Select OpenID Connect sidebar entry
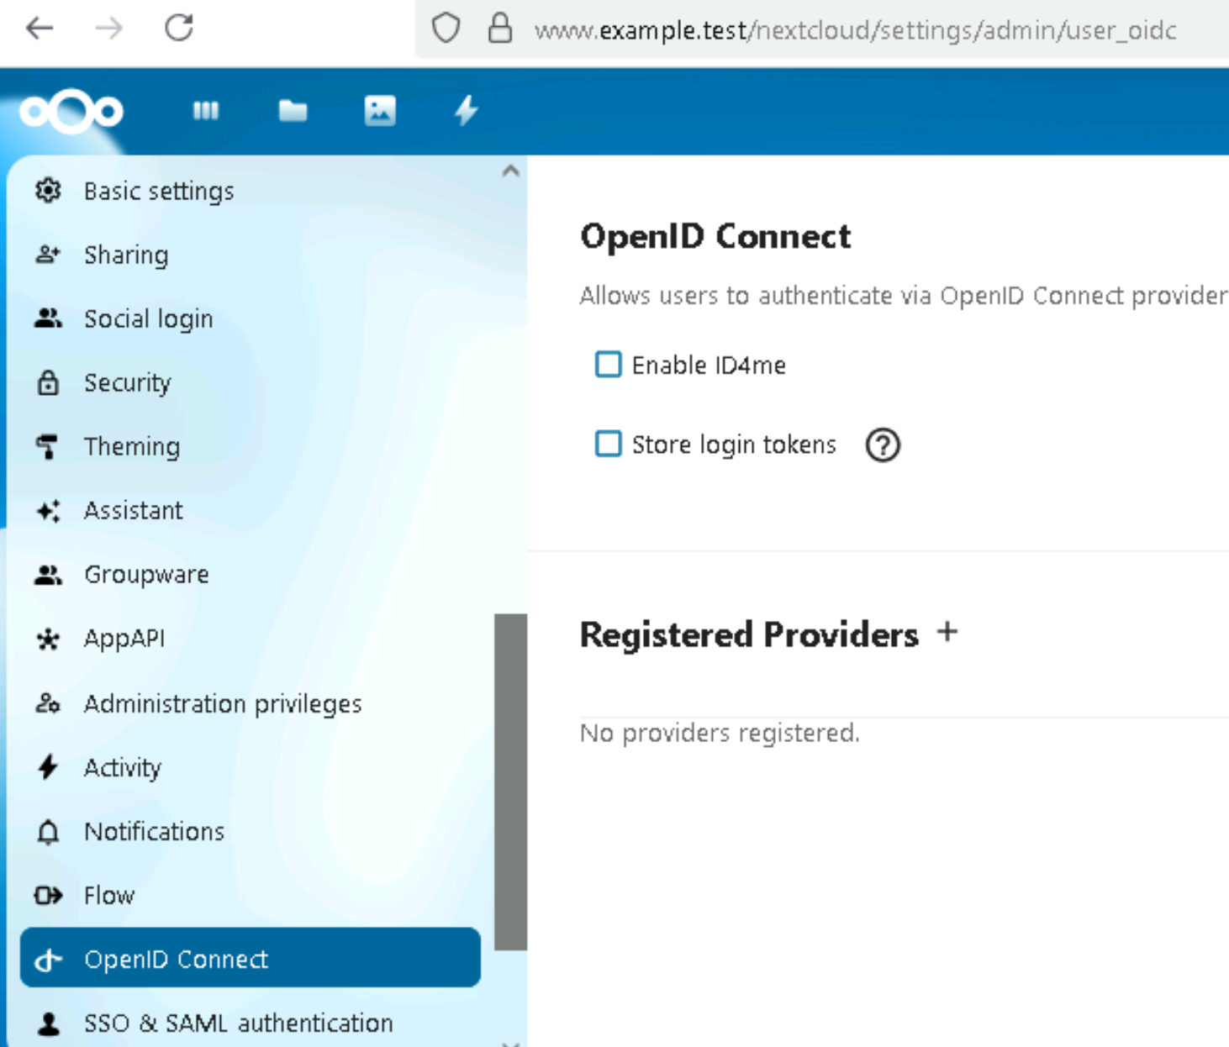 [250, 958]
